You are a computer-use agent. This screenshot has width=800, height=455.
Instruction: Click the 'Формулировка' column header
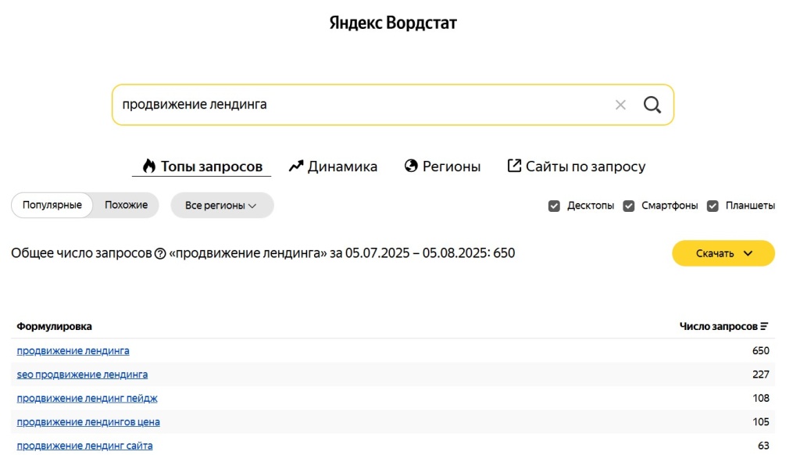[x=54, y=326]
